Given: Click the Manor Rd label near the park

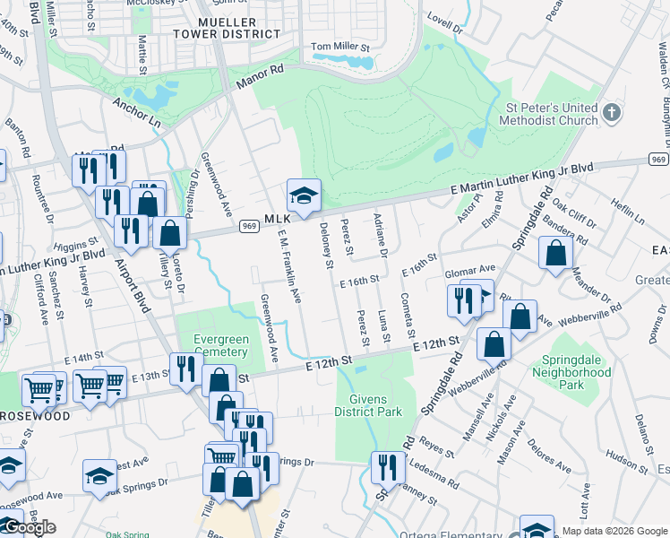Looking at the screenshot, I should (x=260, y=77).
